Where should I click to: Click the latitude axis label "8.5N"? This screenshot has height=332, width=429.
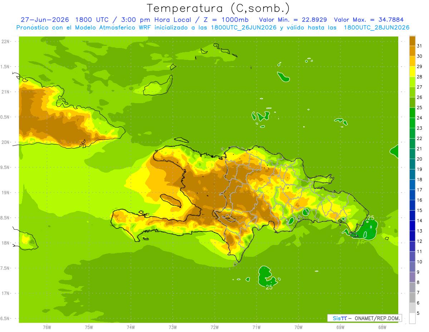[x=5, y=218]
